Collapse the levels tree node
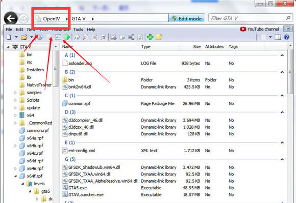296x203 pixels. pyautogui.click(x=22, y=184)
